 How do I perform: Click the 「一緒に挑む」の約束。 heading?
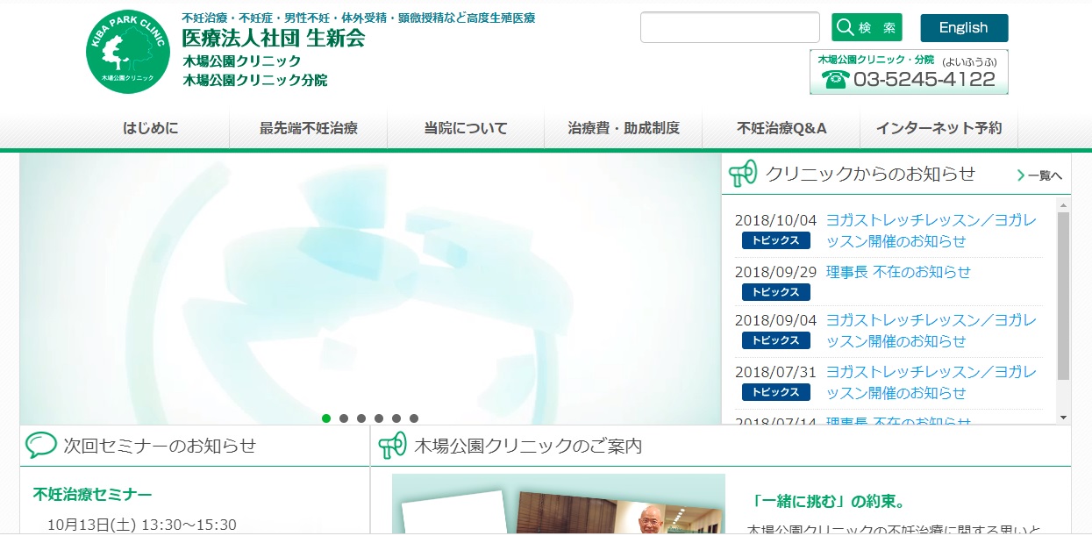829,502
